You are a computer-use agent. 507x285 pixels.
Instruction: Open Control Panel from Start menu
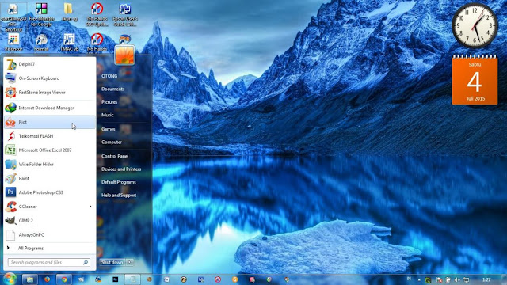tap(115, 156)
